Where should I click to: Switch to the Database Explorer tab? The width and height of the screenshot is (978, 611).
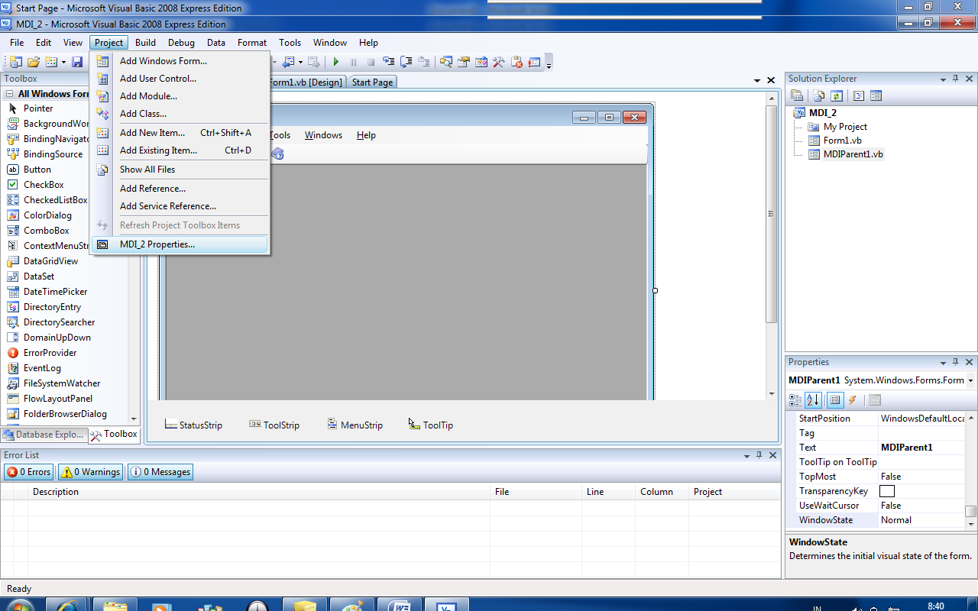pos(44,435)
